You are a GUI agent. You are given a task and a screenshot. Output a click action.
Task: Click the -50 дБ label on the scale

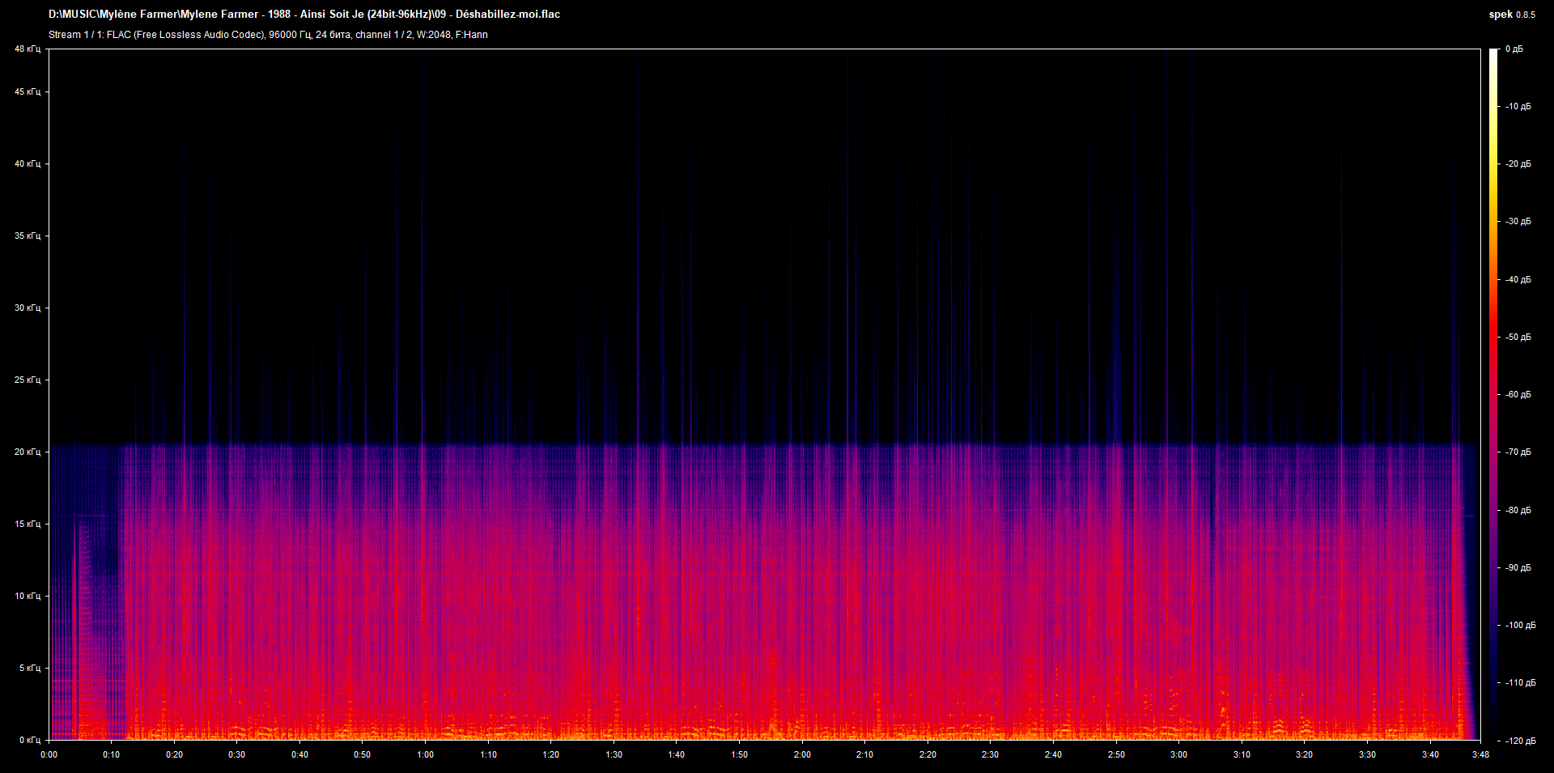coord(1518,338)
